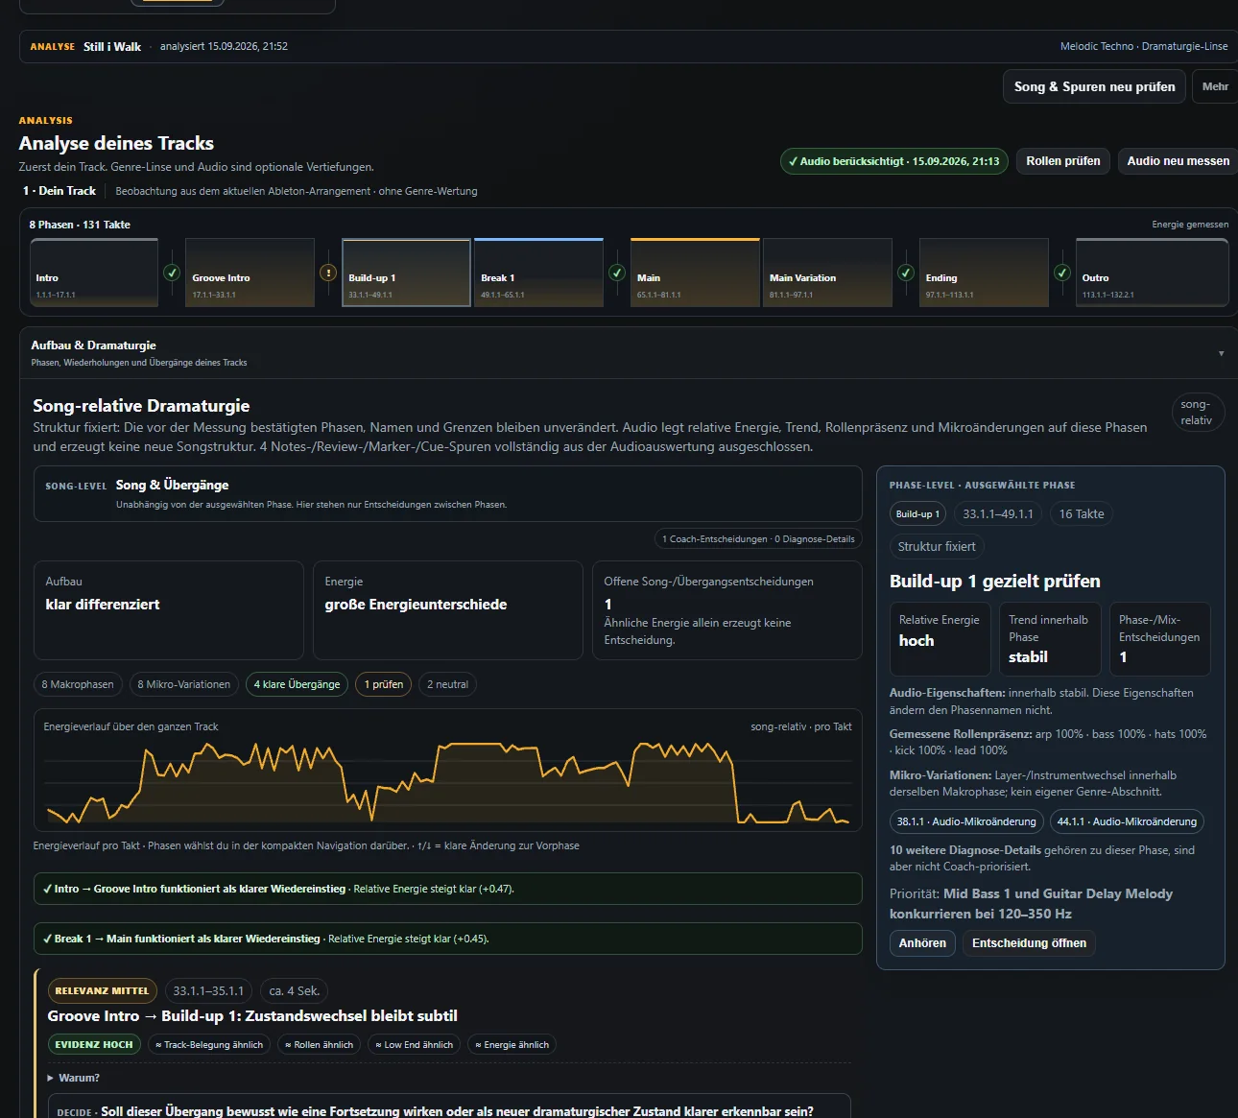
Task: Open the Break 1 → Main transition row
Action: coord(447,939)
